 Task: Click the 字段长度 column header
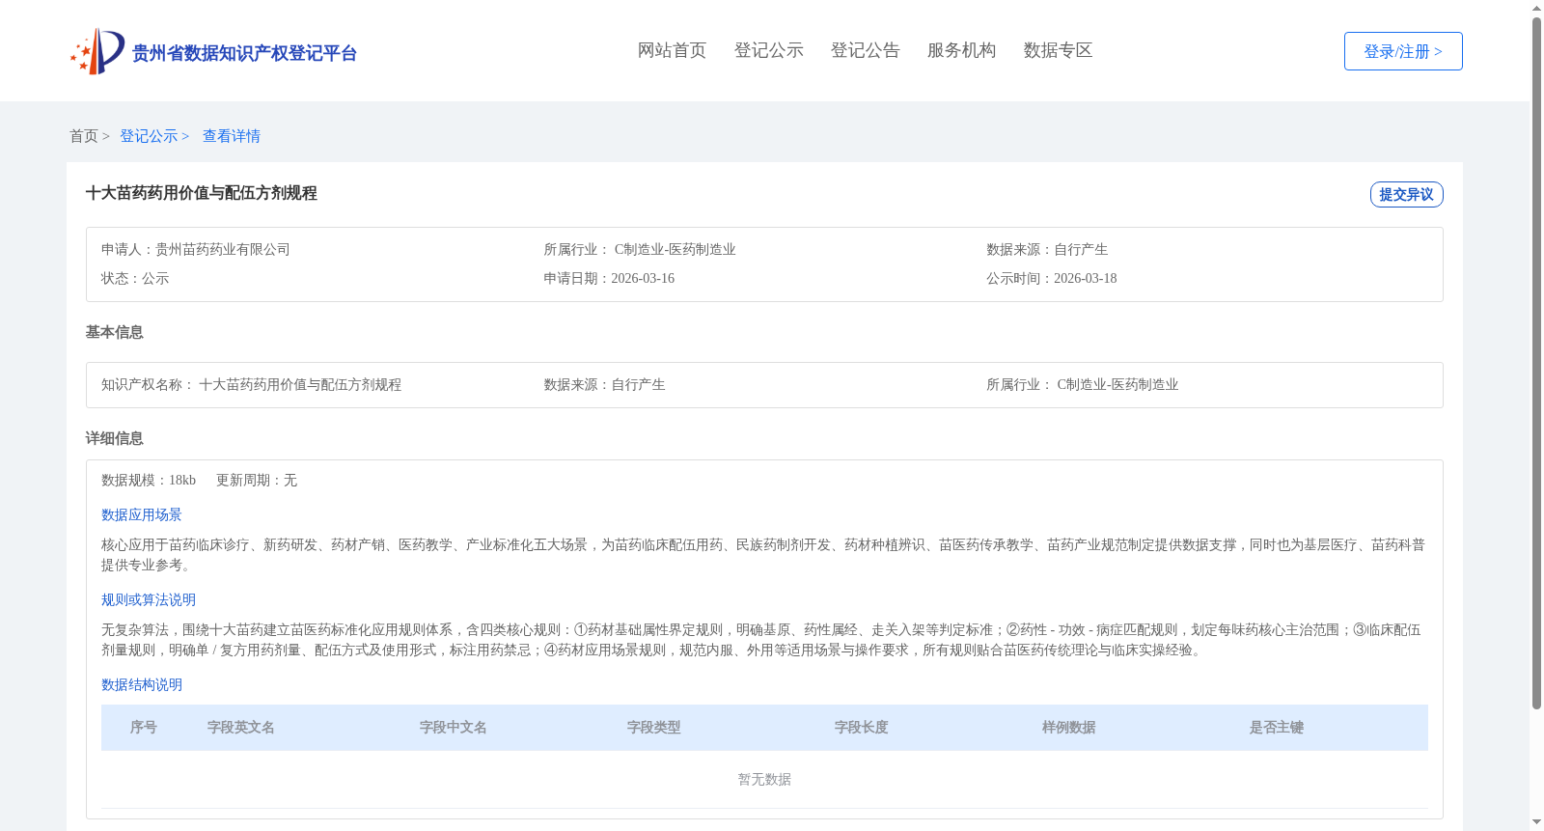click(x=862, y=728)
